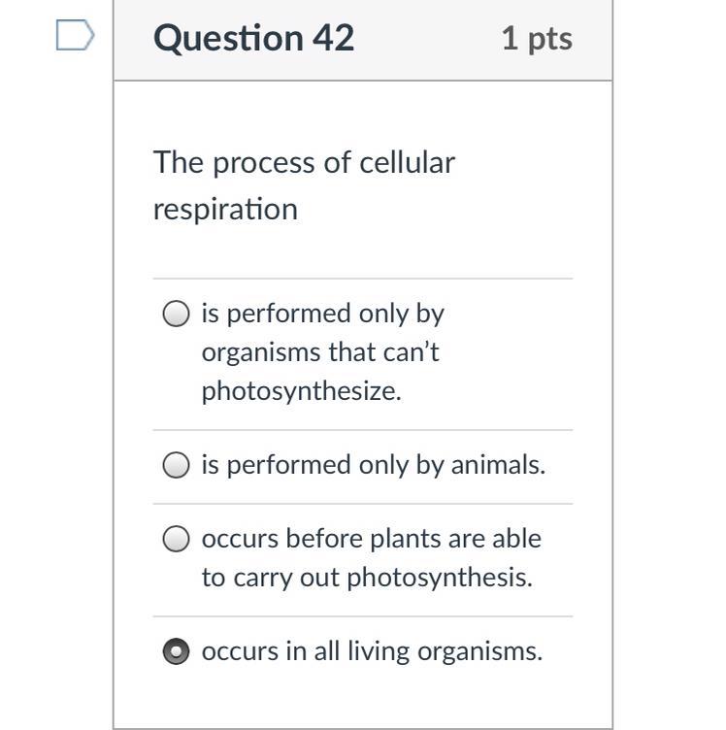Click the "occurs in all living organisms." label

372,651
